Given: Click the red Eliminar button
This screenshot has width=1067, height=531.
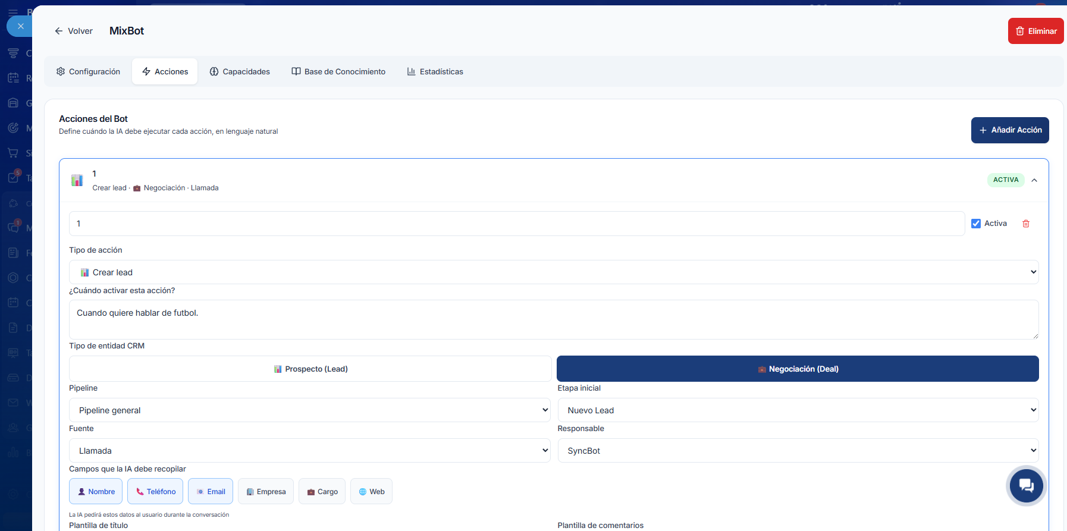Looking at the screenshot, I should (x=1035, y=31).
